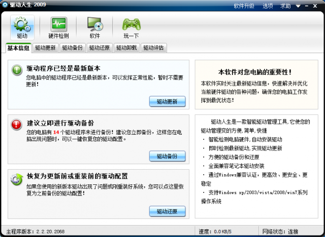Open the 选项 options menu
Viewport: 325px width, 237px height.
click(268, 6)
